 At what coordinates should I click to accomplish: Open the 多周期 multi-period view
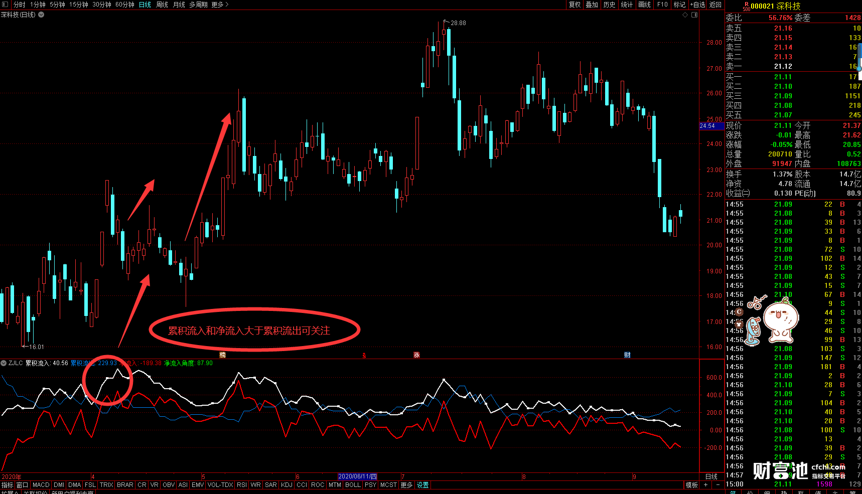tap(198, 5)
